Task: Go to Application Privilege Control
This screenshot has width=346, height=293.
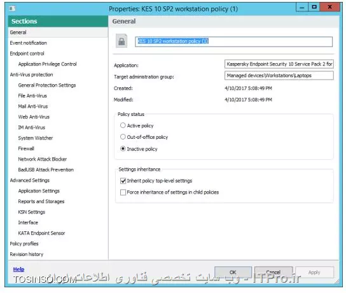Action: coord(48,64)
